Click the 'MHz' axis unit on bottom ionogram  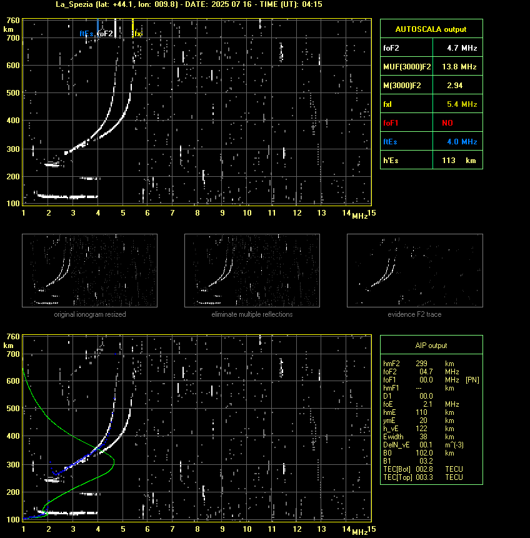coord(360,532)
